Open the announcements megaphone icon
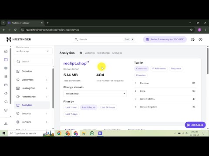The width and height of the screenshot is (209, 156). coord(192,39)
